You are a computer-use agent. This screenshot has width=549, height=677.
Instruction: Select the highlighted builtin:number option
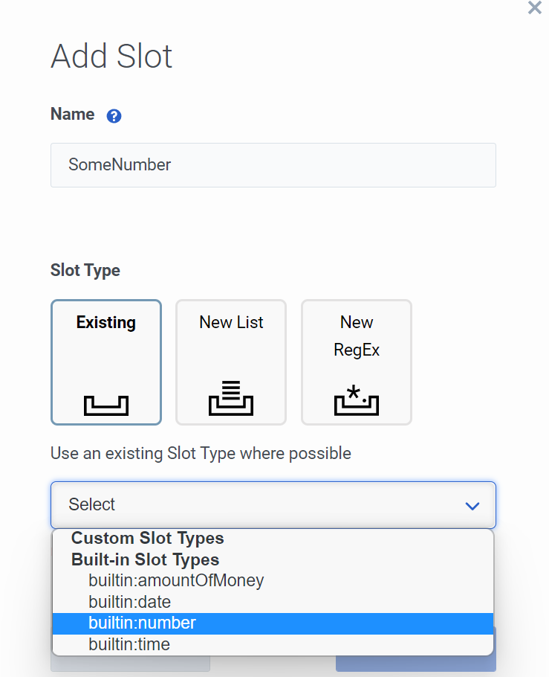(x=143, y=623)
